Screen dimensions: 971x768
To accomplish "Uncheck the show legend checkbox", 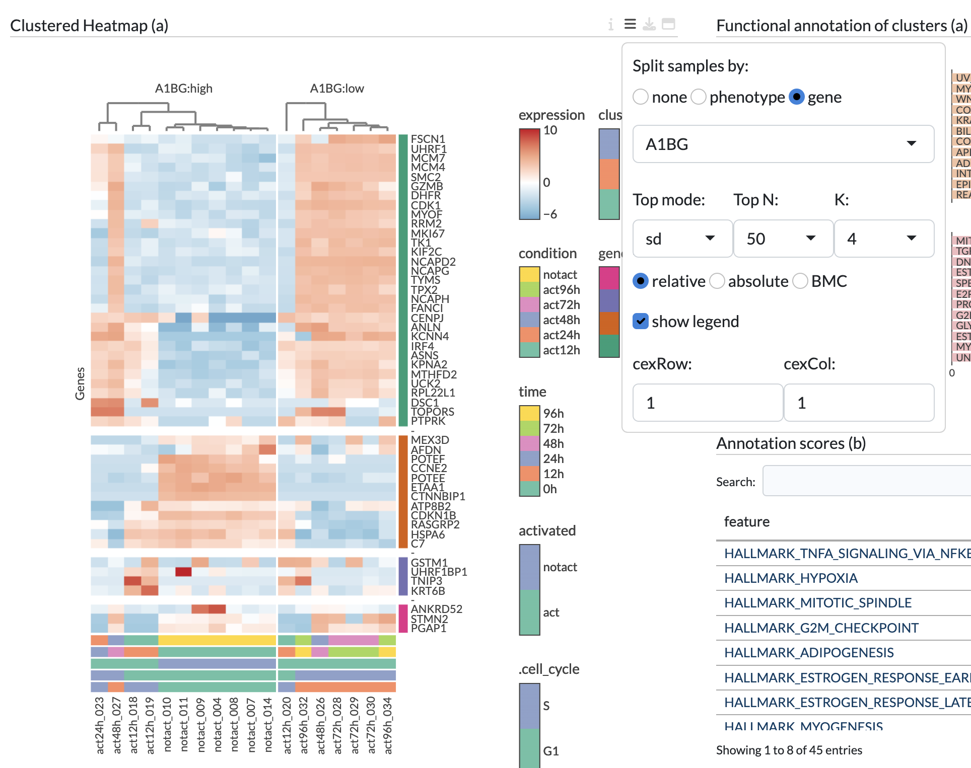I will (640, 321).
